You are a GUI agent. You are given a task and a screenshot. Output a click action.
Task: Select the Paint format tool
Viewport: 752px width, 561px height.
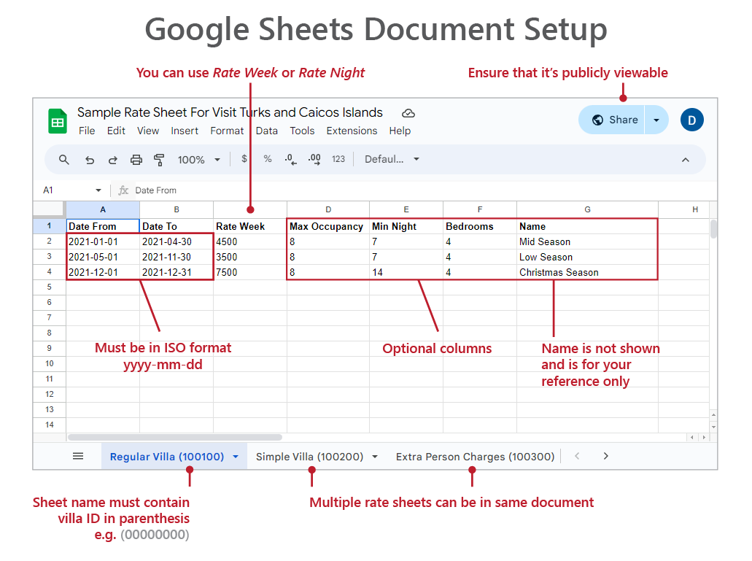coord(159,160)
